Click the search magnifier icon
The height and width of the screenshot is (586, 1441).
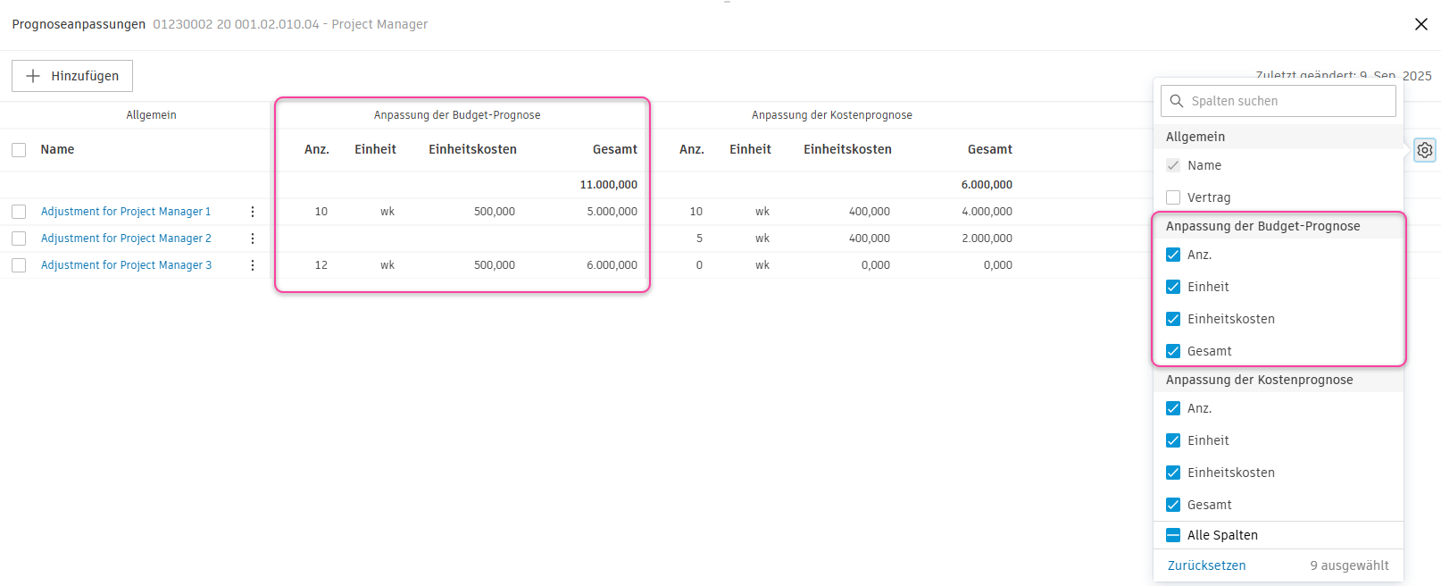tap(1177, 101)
